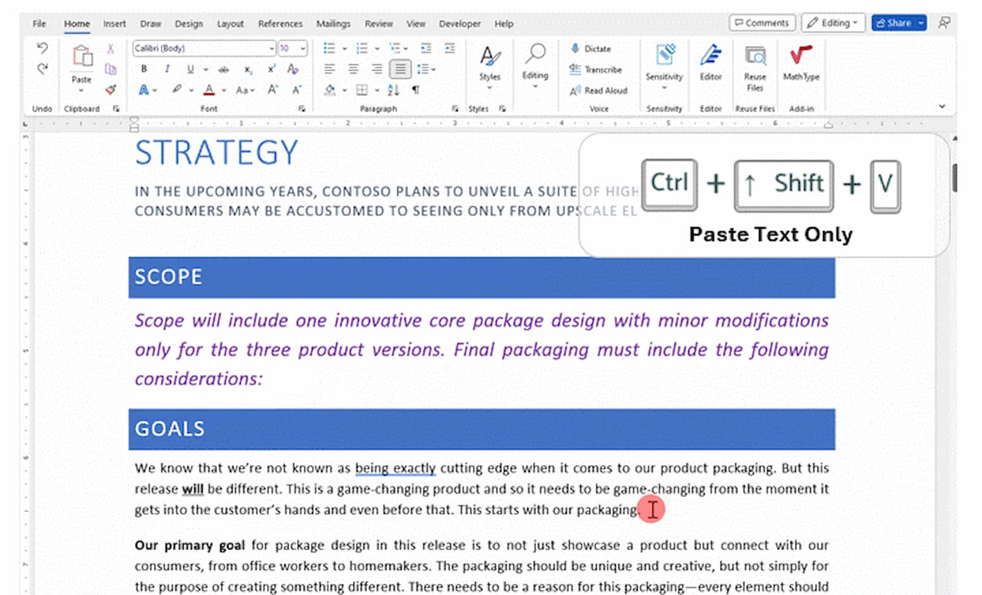Decrease paragraph indent
This screenshot has height=595, width=982.
[426, 48]
